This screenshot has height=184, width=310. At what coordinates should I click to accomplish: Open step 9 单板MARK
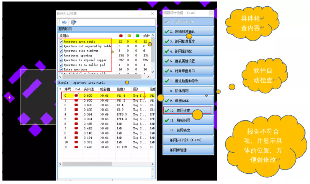click(188, 101)
